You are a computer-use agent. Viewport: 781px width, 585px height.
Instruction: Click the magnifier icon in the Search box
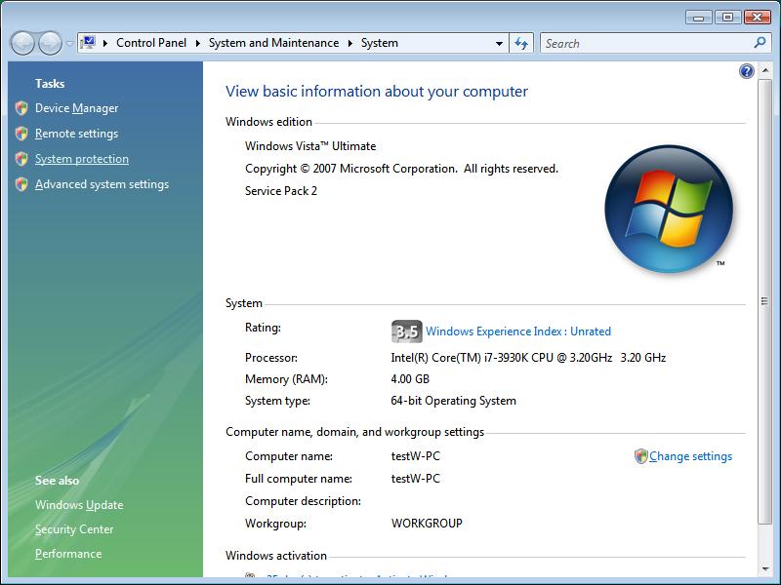[x=760, y=43]
